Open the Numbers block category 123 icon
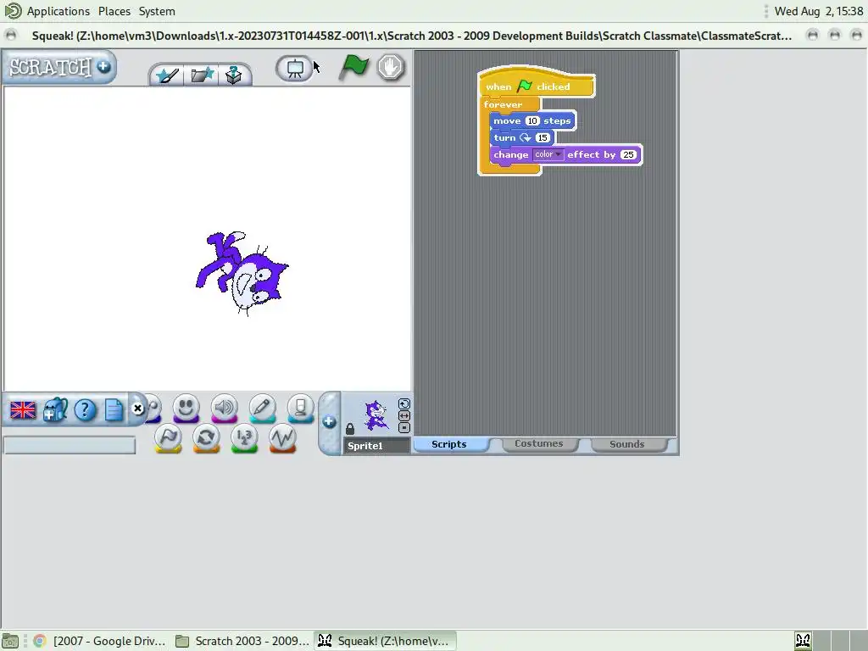The height and width of the screenshot is (651, 868). coord(244,438)
